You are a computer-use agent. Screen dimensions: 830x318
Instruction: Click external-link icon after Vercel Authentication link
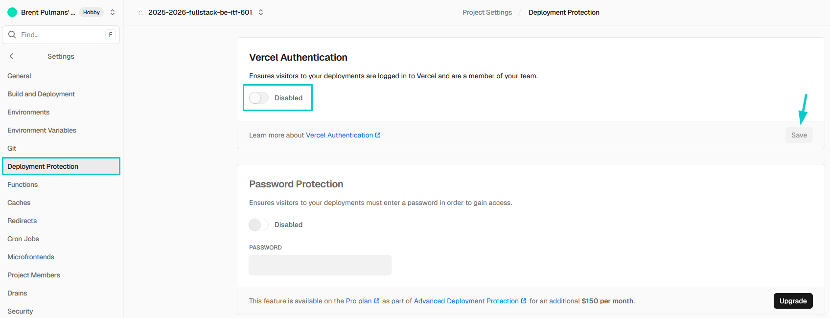click(378, 135)
